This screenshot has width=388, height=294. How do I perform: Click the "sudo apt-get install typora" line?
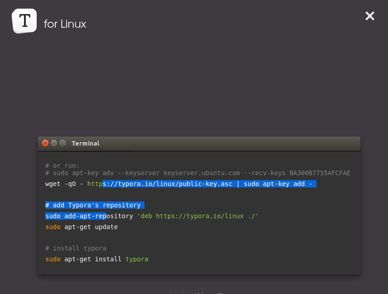click(97, 260)
